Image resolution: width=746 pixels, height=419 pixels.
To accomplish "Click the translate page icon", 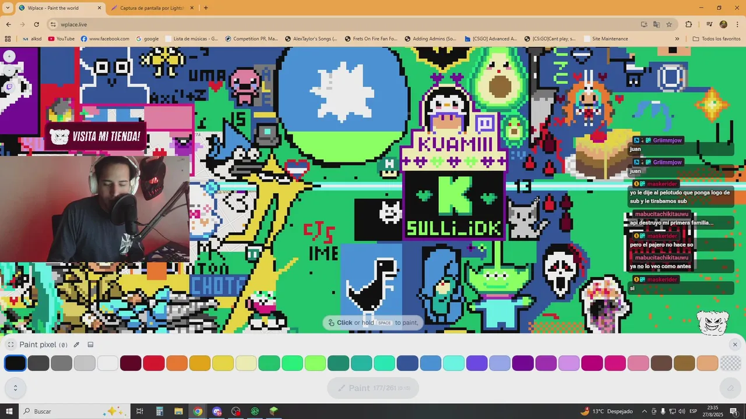I will (656, 24).
